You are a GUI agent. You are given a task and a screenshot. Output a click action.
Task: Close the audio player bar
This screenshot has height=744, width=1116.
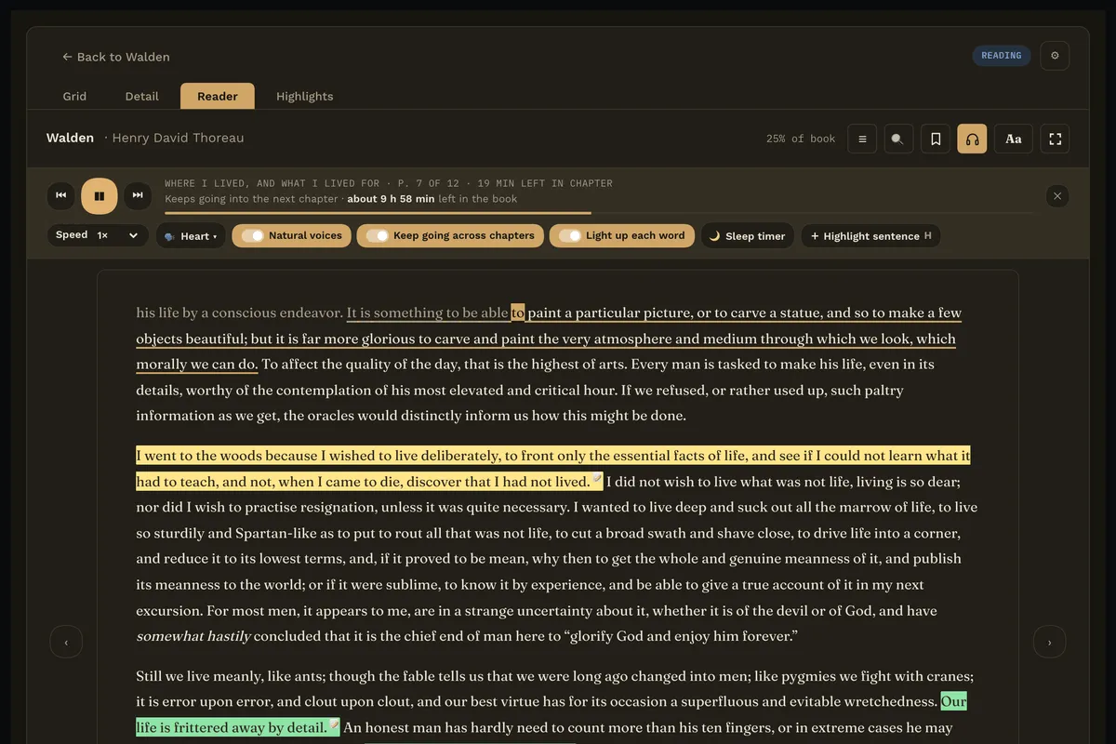point(1057,196)
